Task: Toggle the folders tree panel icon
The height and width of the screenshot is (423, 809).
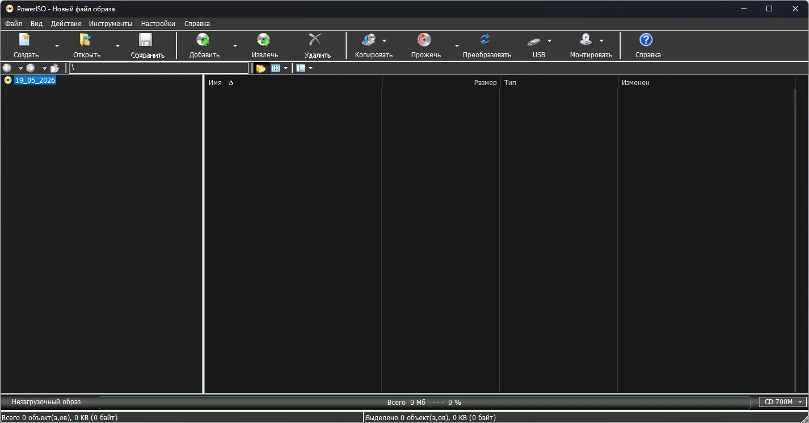Action: click(261, 68)
